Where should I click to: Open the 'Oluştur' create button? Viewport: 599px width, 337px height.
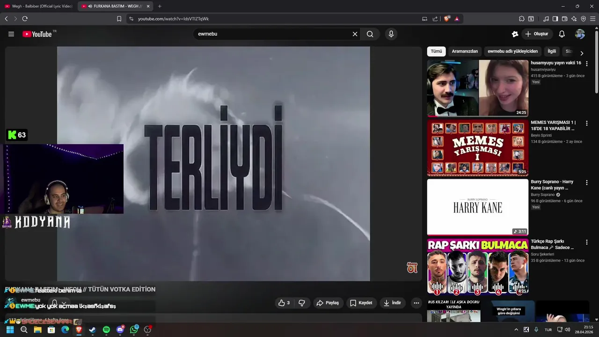click(x=537, y=34)
